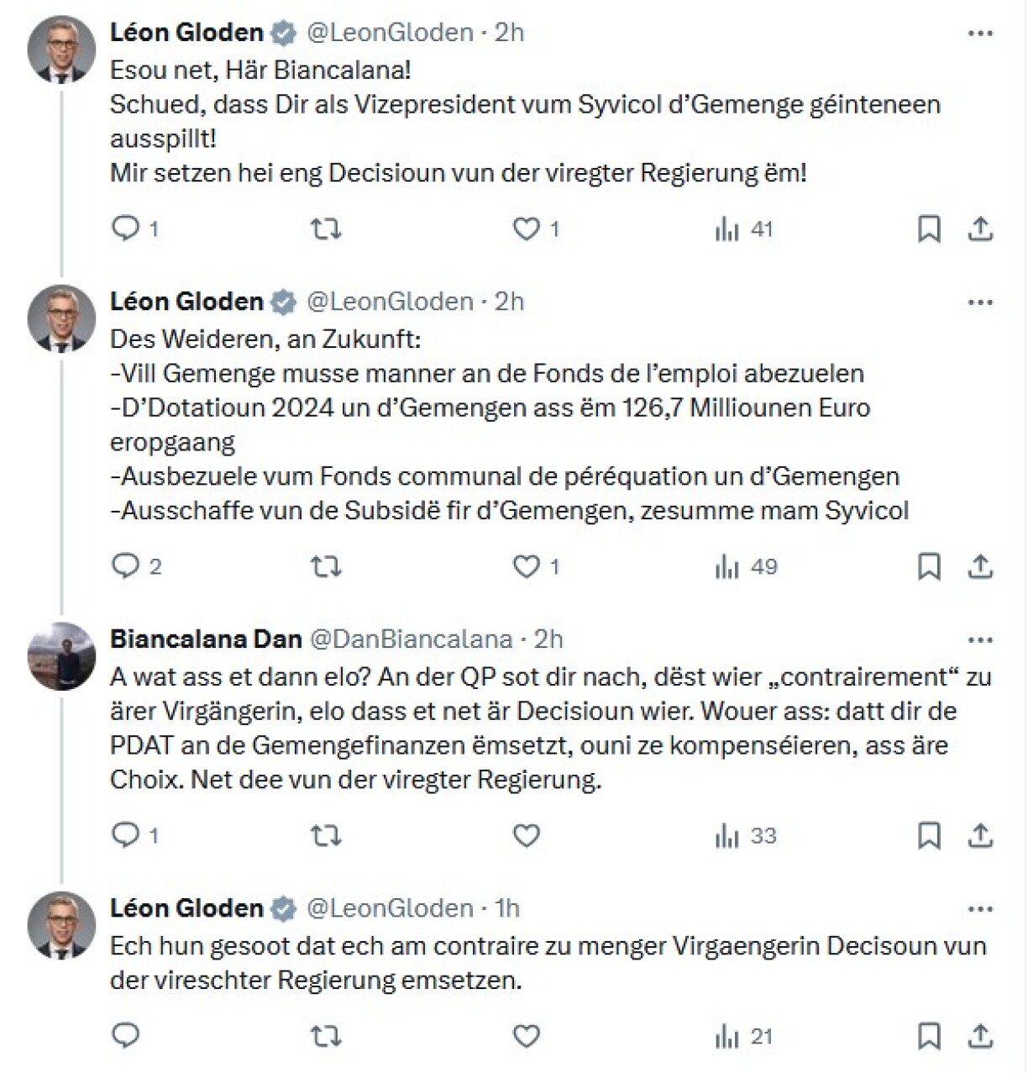1028x1073 pixels.
Task: Reply to the 'Esou net, Här Biancalana!' tweet
Action: click(125, 229)
